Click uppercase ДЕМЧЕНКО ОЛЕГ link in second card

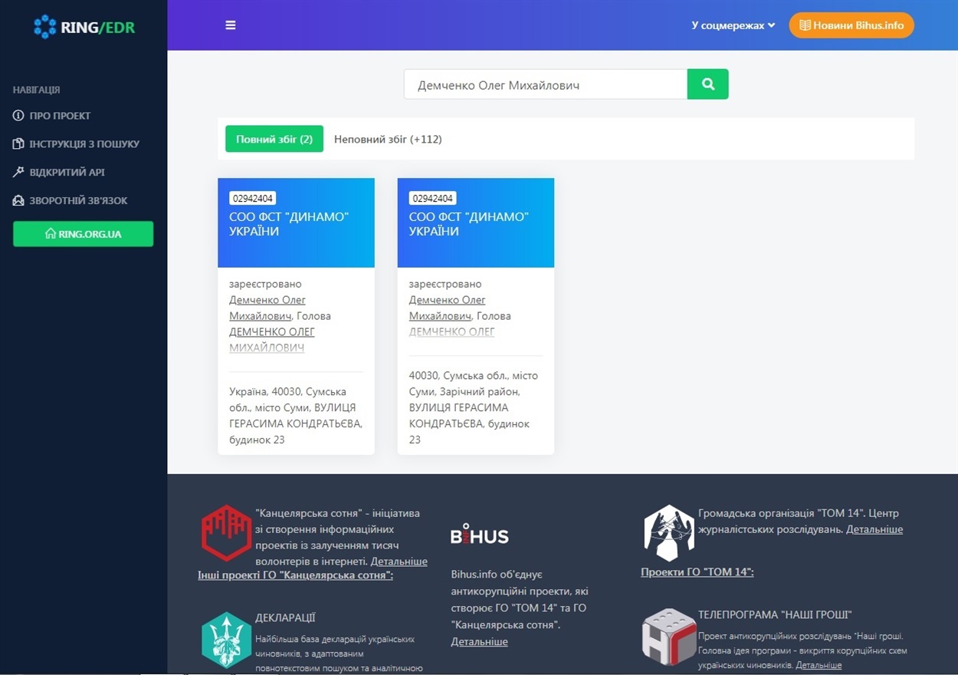point(452,332)
